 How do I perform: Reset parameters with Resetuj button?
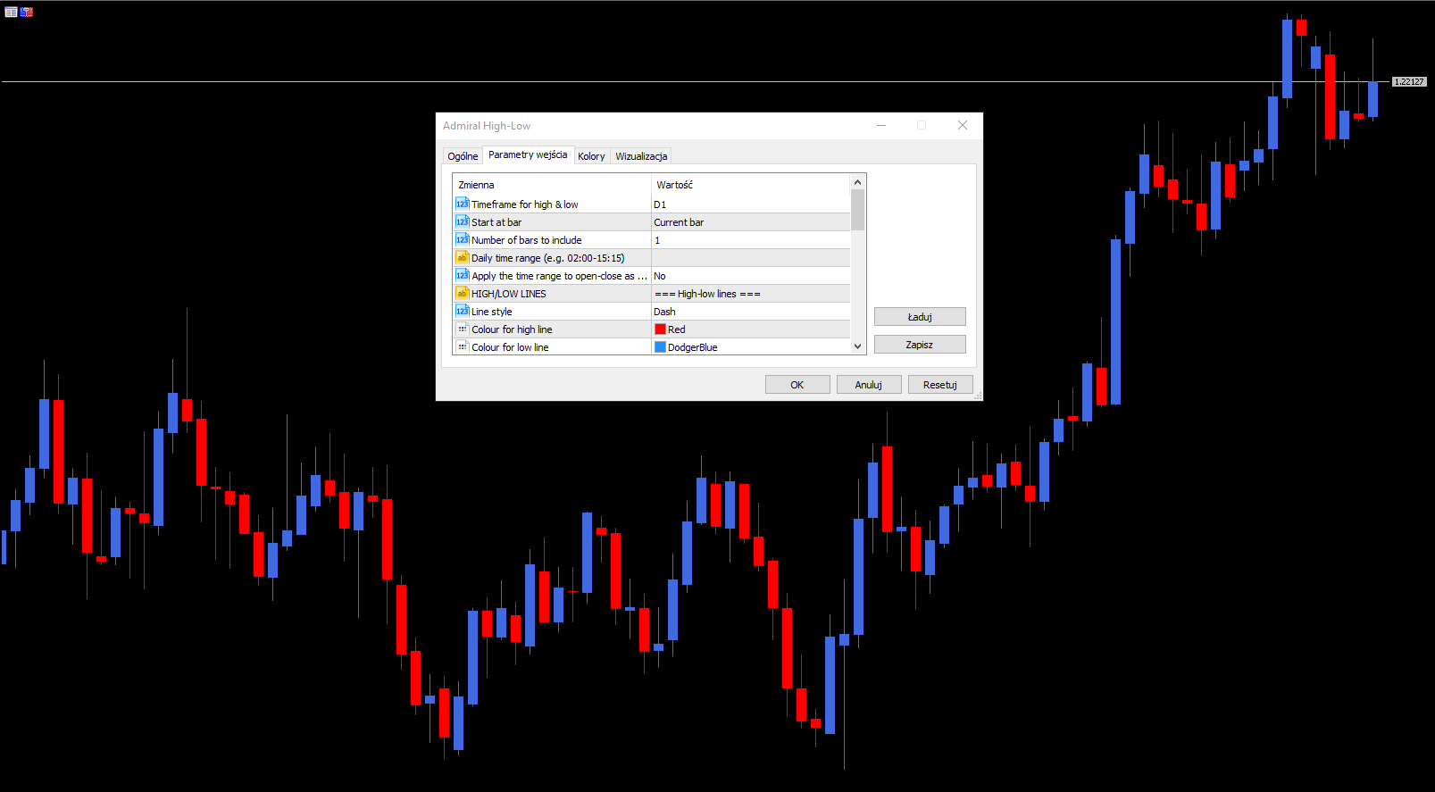pos(940,385)
